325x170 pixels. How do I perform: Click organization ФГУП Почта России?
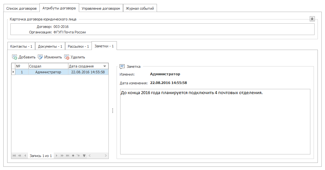(x=70, y=32)
